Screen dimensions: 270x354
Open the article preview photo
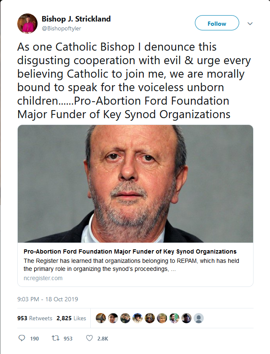click(135, 184)
